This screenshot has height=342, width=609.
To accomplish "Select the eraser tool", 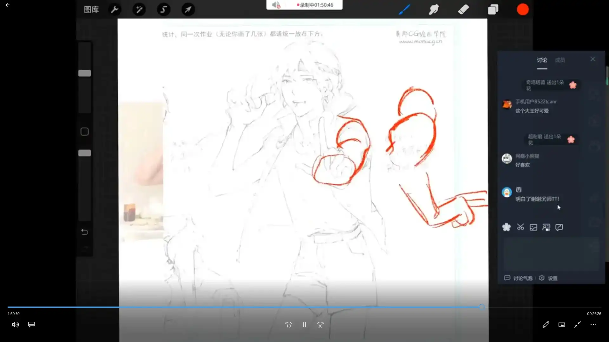I will (x=463, y=9).
